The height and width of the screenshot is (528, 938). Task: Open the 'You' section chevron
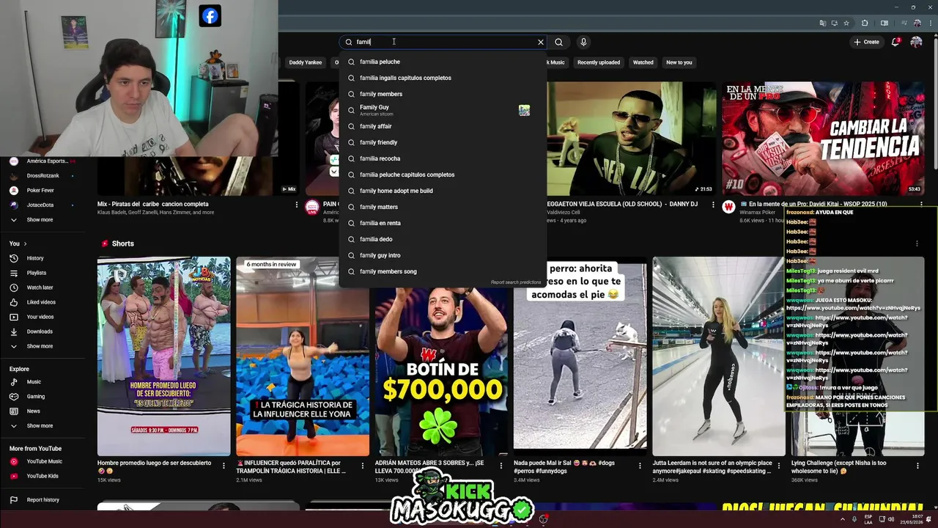click(25, 243)
